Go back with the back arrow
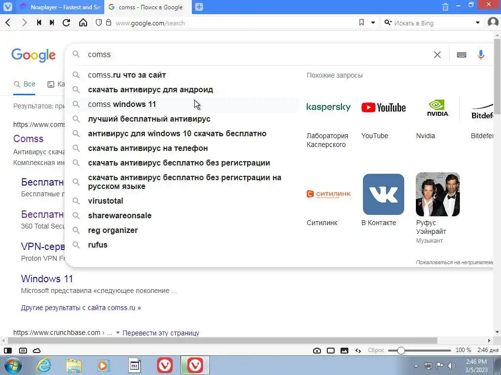Image resolution: width=501 pixels, height=375 pixels. coord(8,22)
